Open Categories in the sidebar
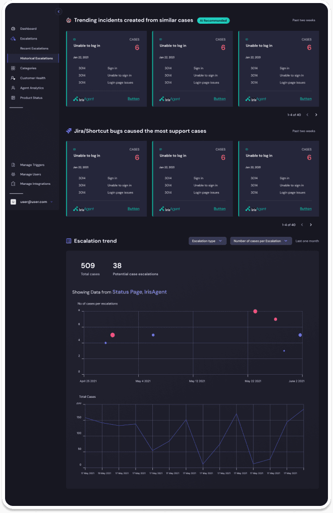333x513 pixels. [28, 68]
